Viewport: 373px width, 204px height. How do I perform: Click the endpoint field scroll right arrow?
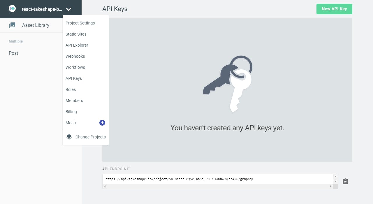pyautogui.click(x=331, y=186)
